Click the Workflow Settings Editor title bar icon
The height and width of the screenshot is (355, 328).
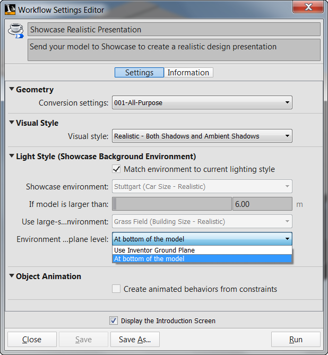point(10,10)
